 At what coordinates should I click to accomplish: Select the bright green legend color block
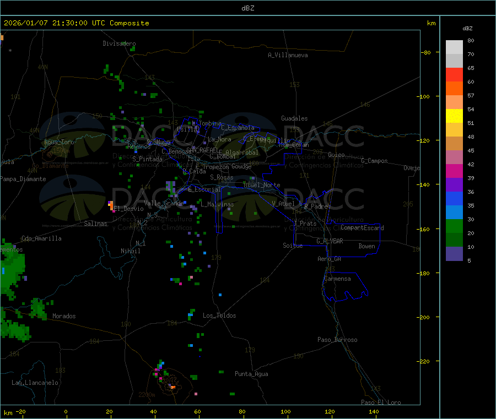454,226
